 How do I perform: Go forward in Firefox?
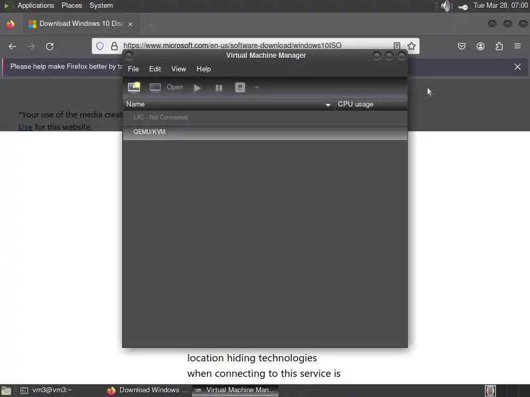(31, 46)
